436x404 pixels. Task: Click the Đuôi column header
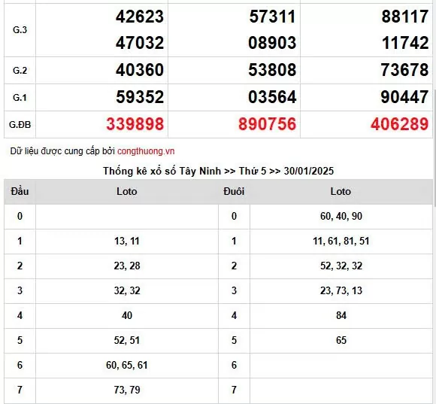click(x=234, y=191)
